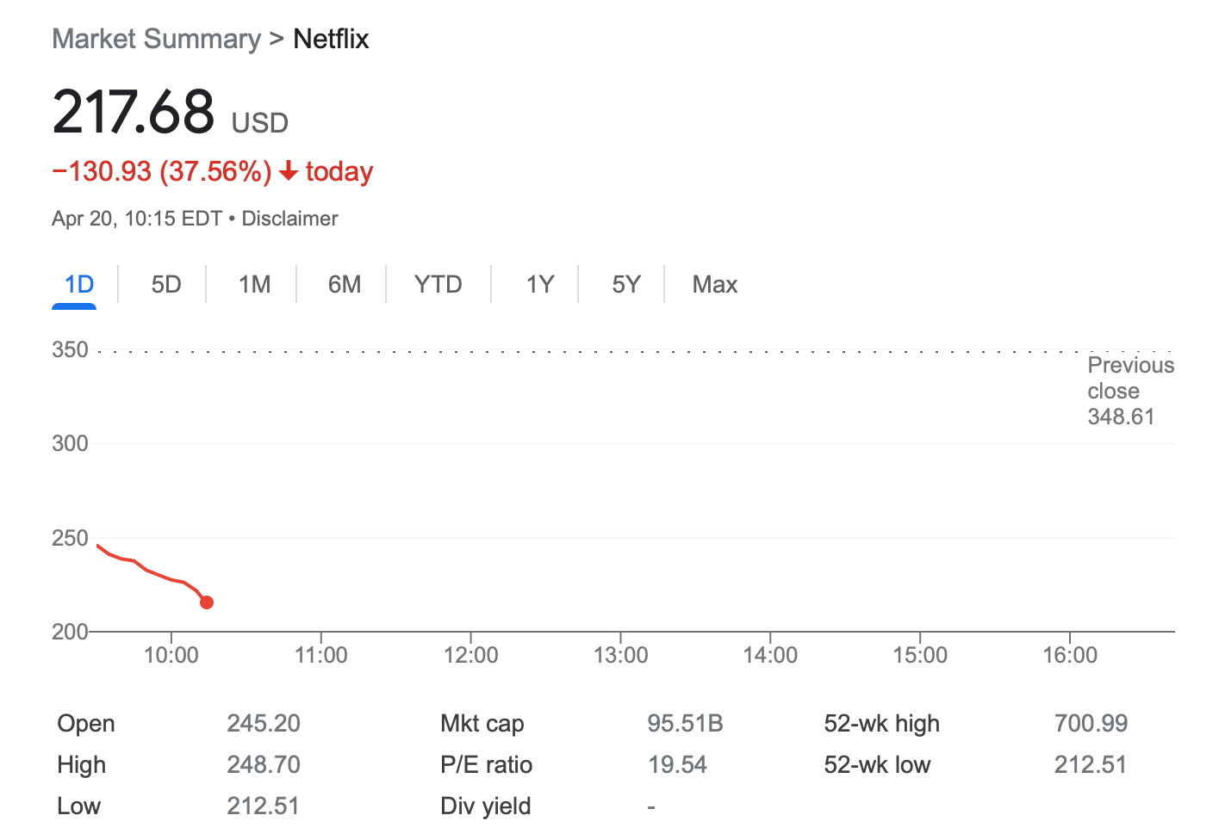1225x840 pixels.
Task: Select the red data point on chart
Action: pyautogui.click(x=206, y=602)
